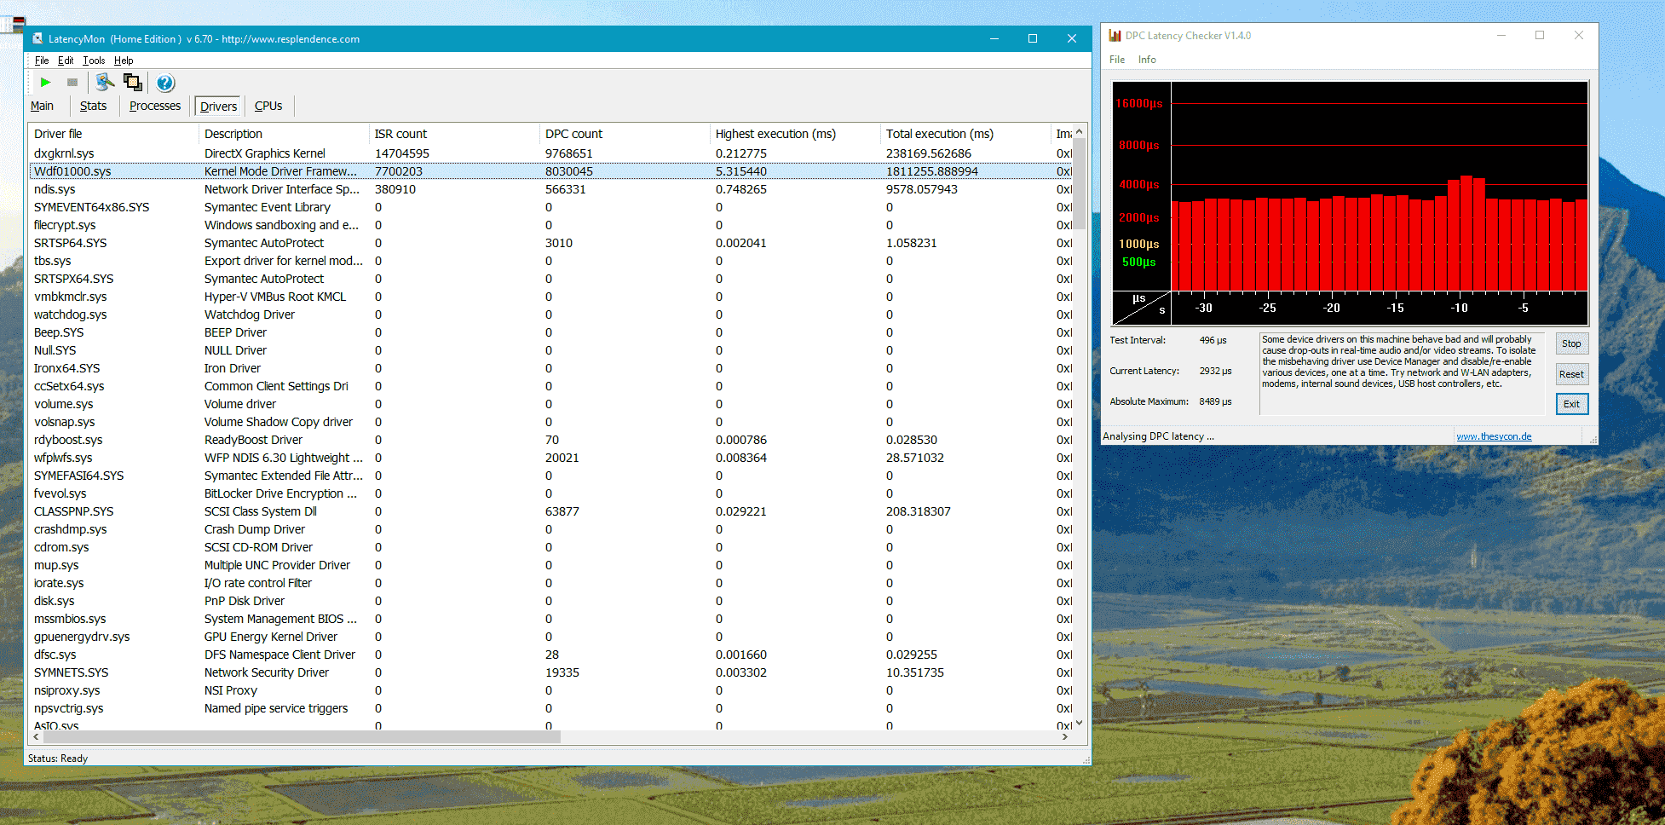Screen dimensions: 1665x825
Task: Select the volsnap.sys row
Action: (x=550, y=422)
